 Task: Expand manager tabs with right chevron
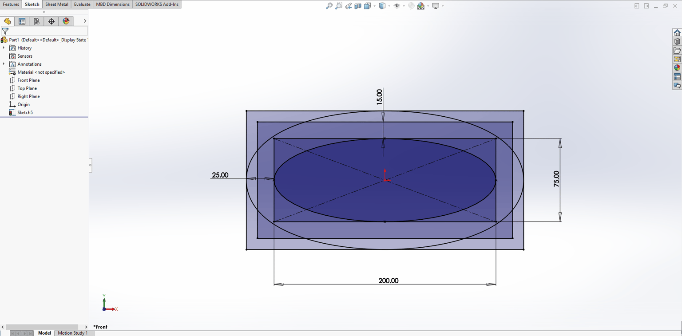(x=85, y=21)
